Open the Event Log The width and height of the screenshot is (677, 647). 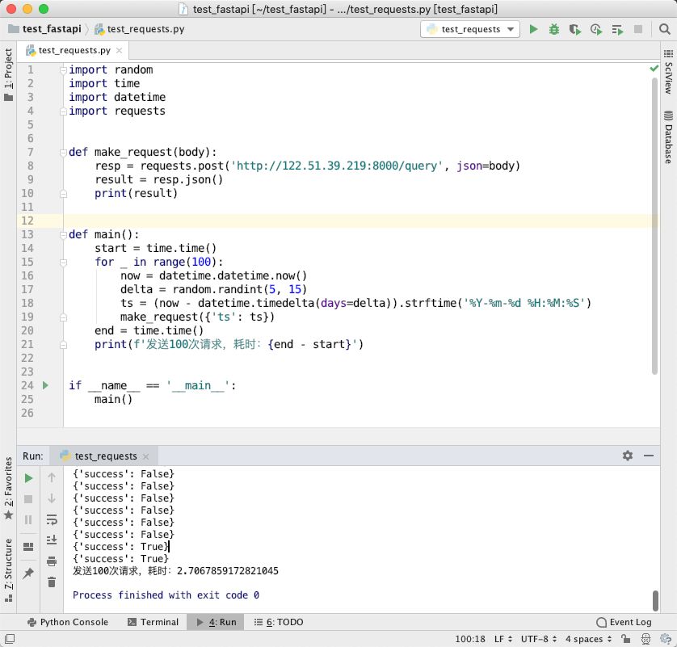pos(624,622)
